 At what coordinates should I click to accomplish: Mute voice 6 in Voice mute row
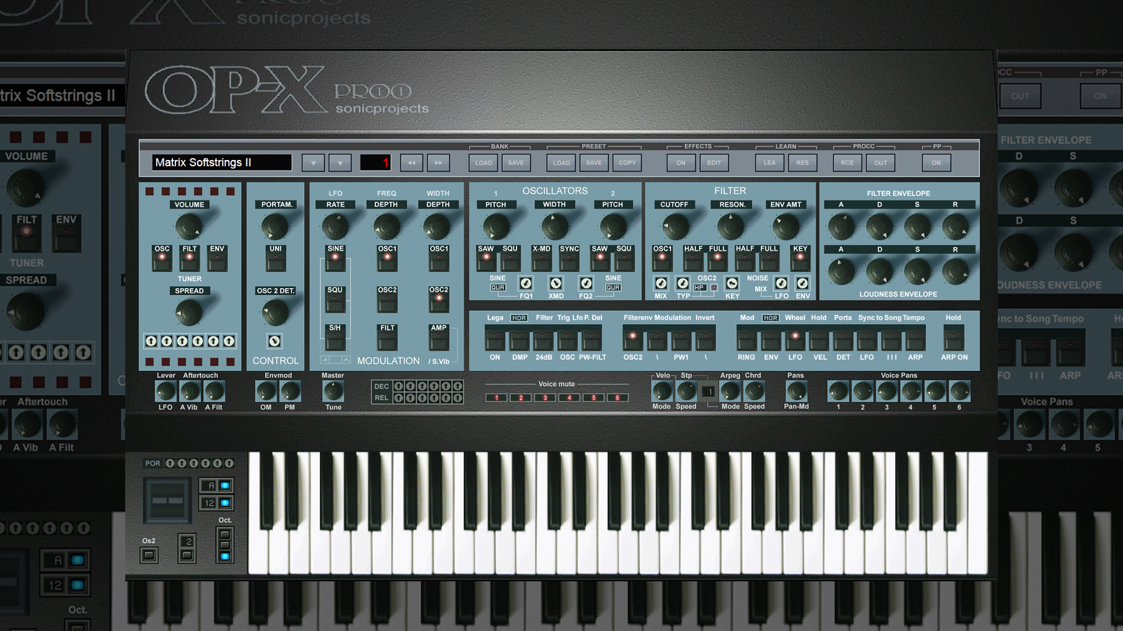pyautogui.click(x=617, y=398)
